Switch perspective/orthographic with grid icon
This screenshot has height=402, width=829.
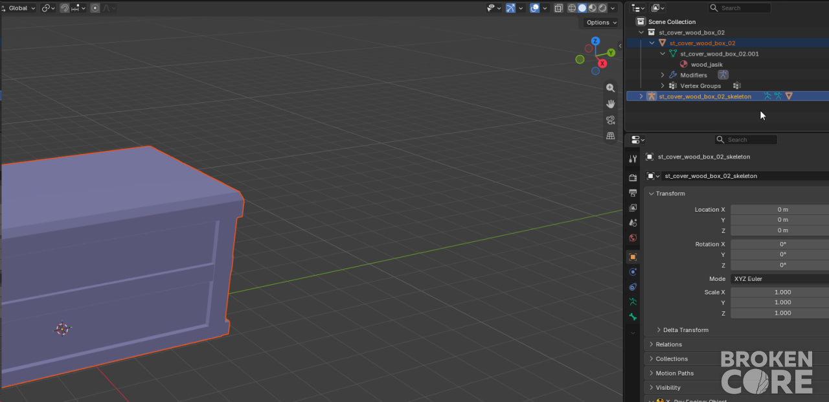(610, 136)
